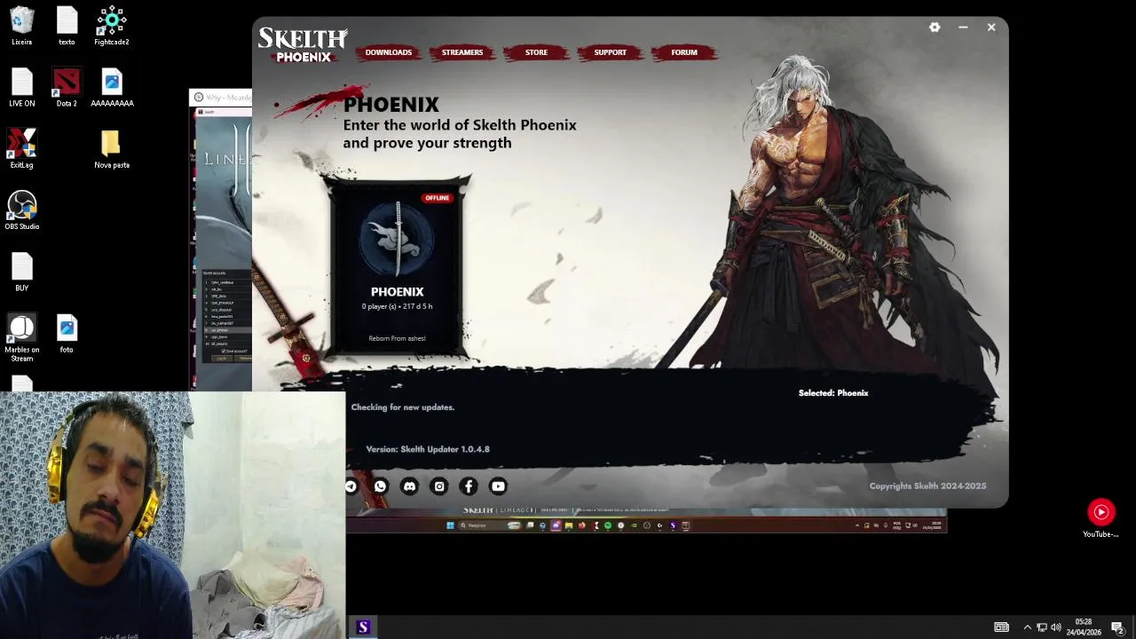Screen dimensions: 1136x639
Task: Click Windows Start in captured desktop
Action: [450, 525]
